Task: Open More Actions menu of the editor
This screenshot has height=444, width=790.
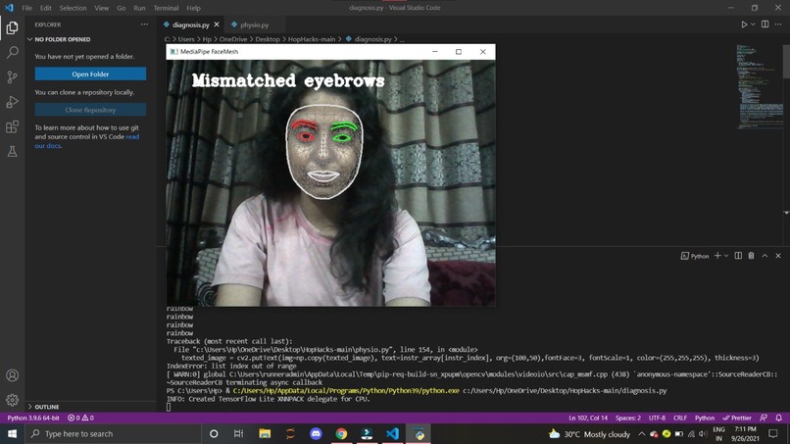Action: pos(778,25)
